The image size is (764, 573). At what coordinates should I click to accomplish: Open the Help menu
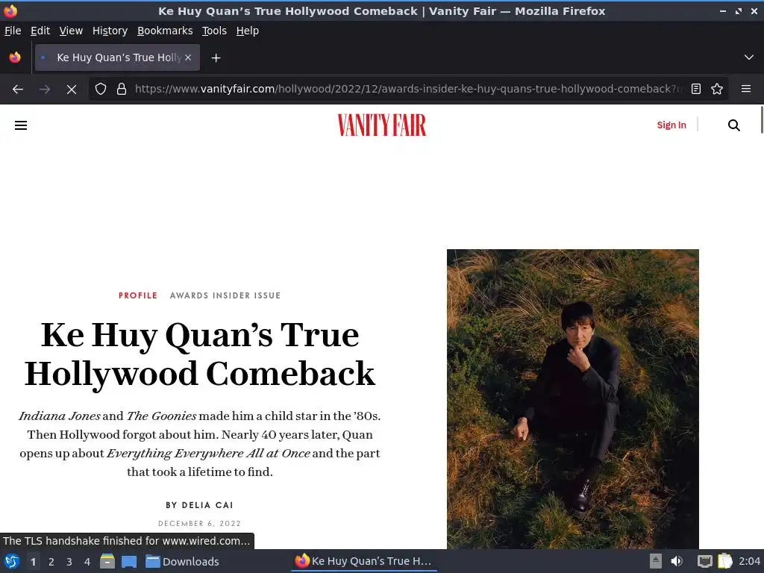(248, 31)
